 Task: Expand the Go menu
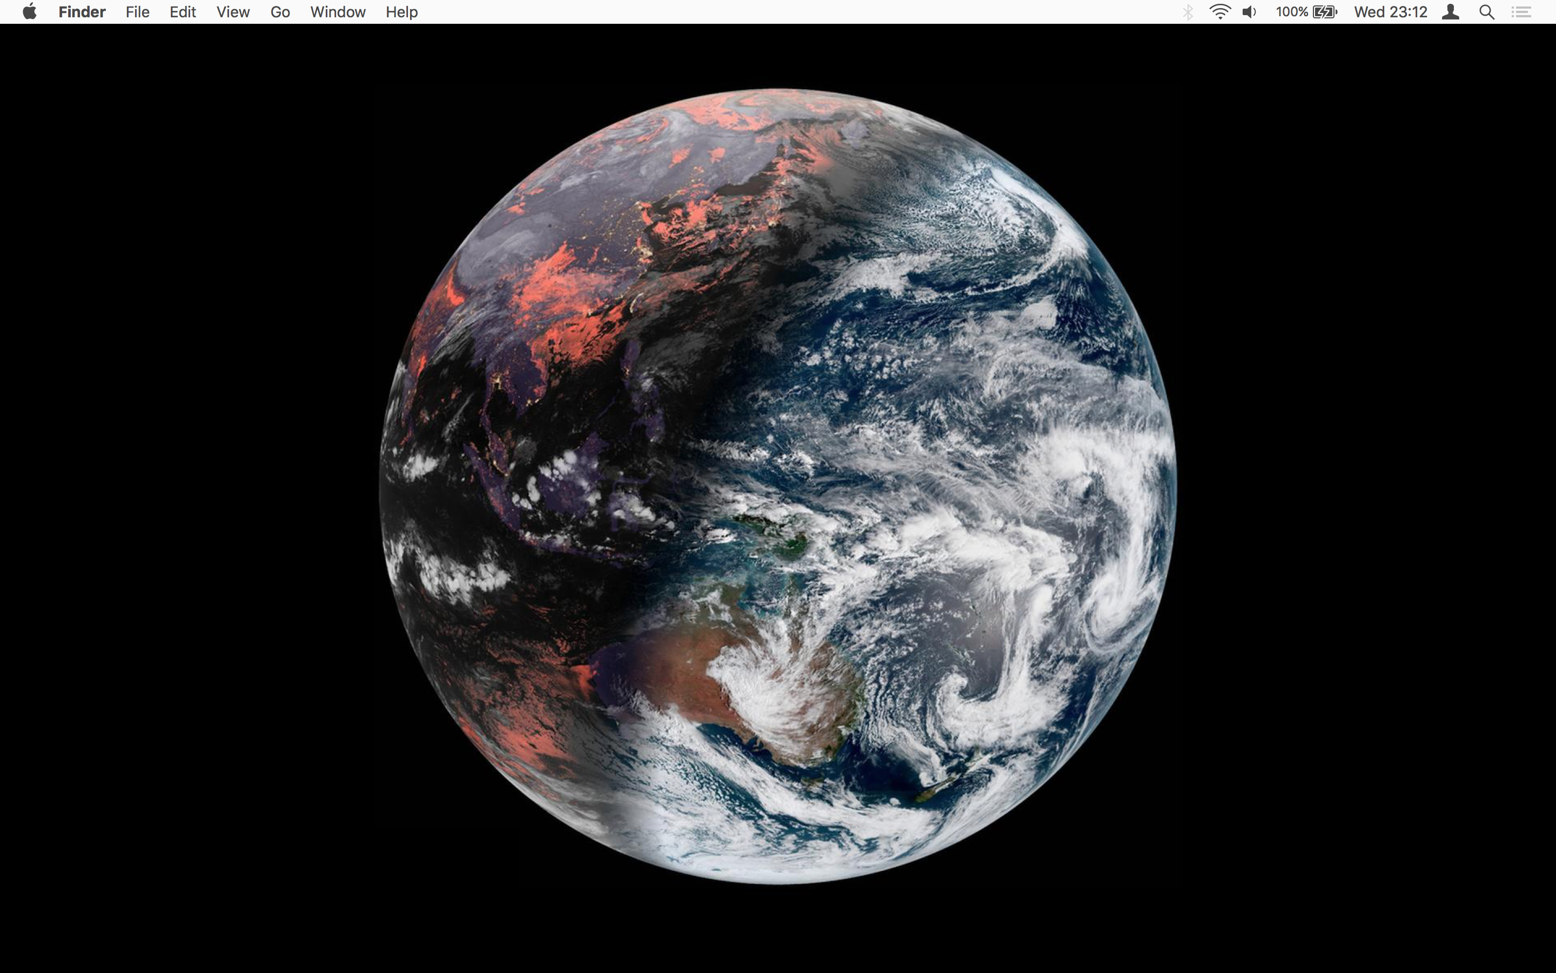(x=280, y=11)
